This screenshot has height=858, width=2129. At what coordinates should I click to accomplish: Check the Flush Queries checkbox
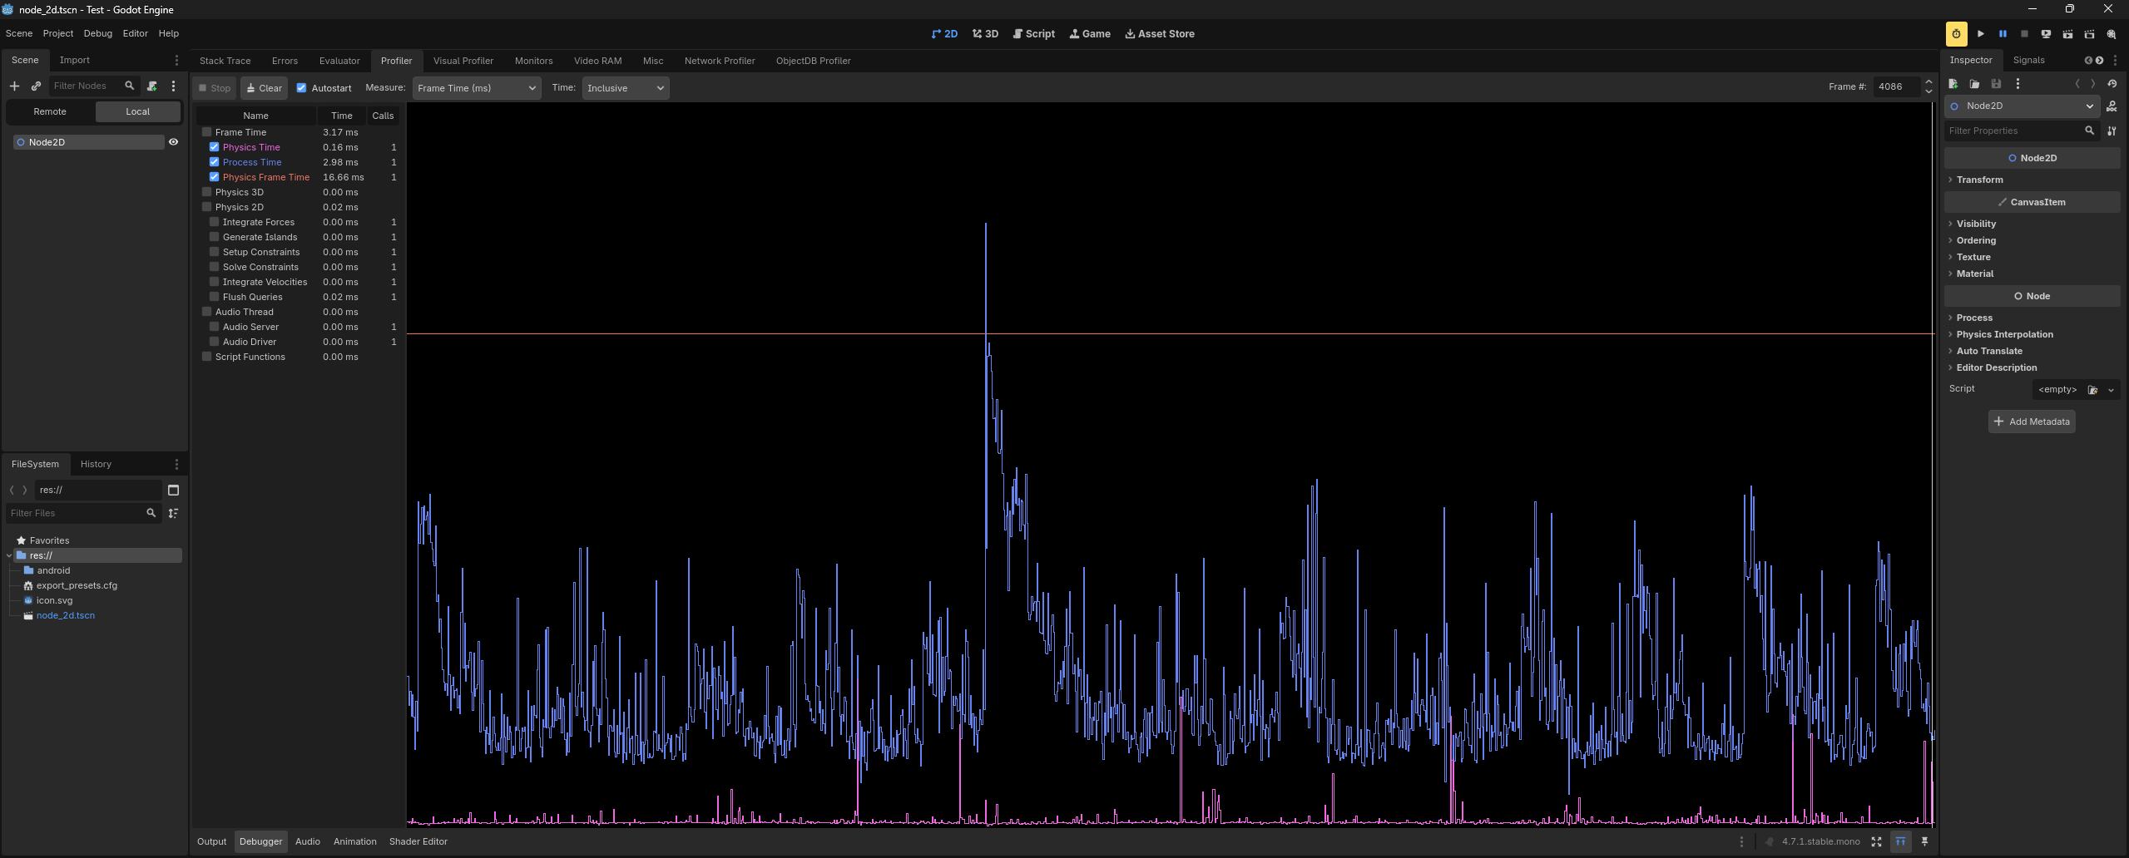(214, 297)
